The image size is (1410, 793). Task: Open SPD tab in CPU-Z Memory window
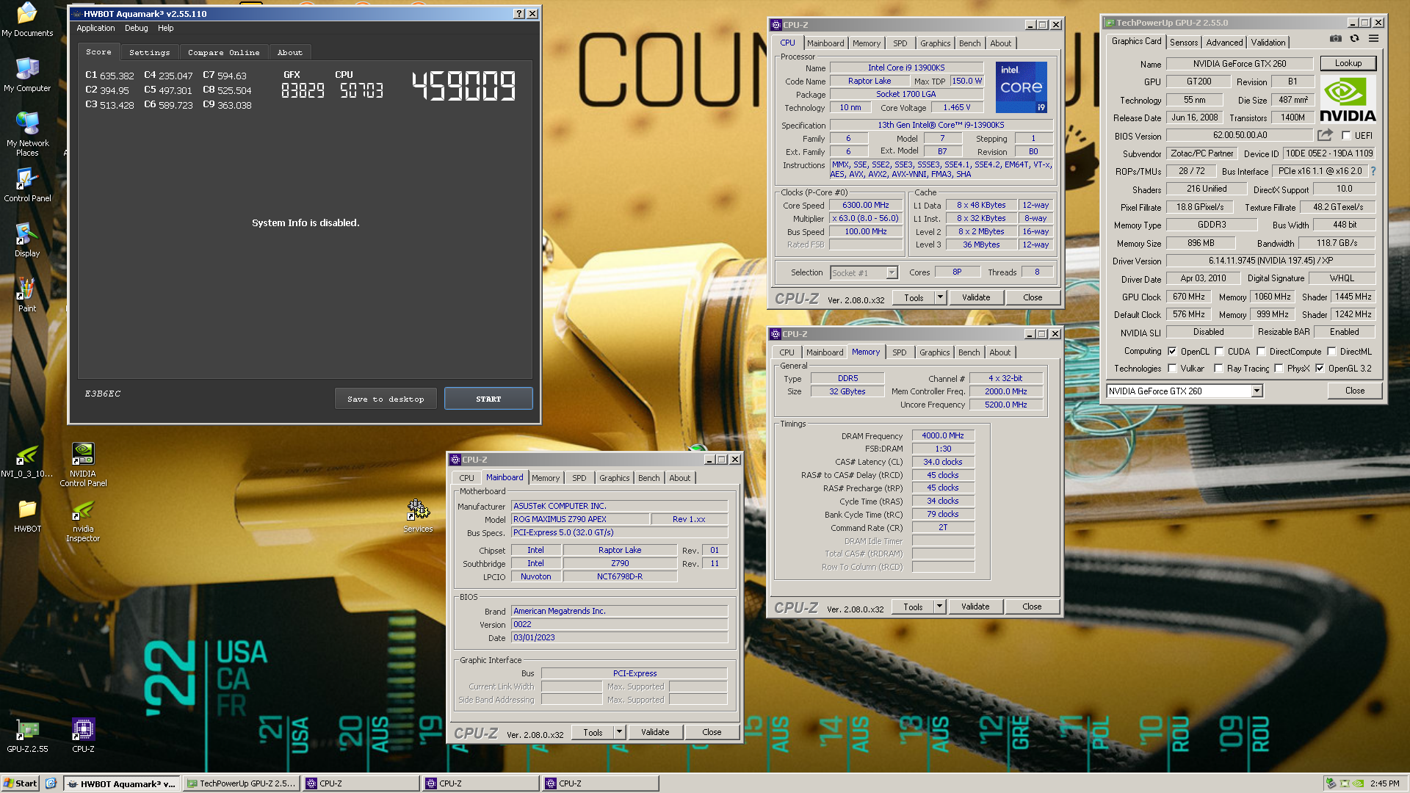(x=899, y=352)
